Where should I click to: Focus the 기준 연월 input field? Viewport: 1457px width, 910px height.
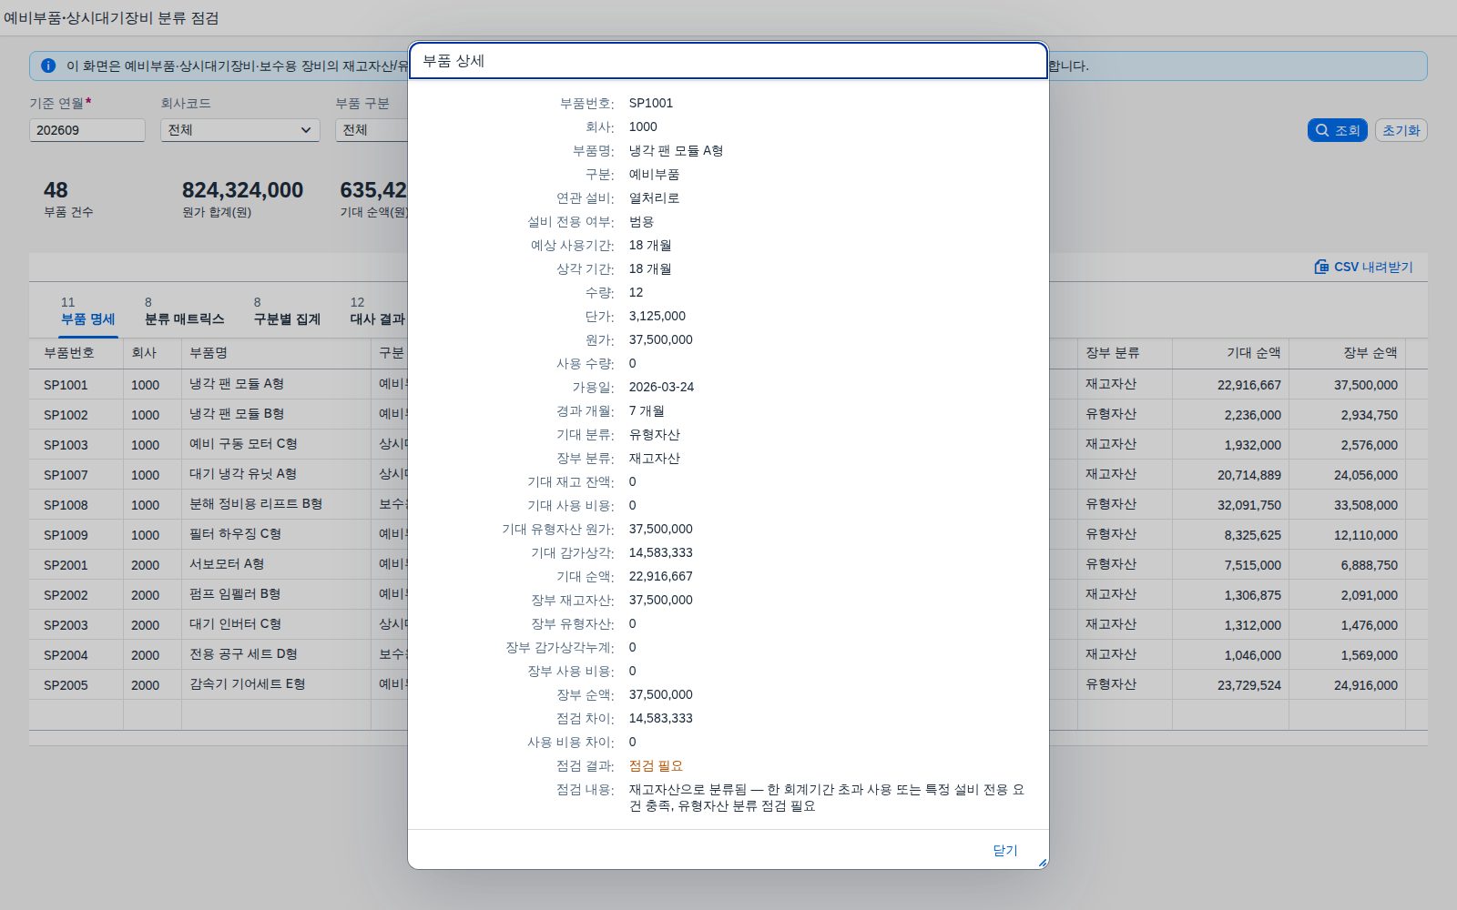click(x=87, y=130)
